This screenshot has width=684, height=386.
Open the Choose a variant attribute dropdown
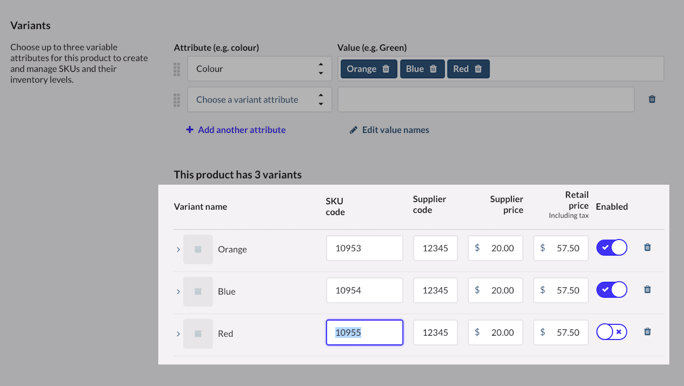click(259, 100)
